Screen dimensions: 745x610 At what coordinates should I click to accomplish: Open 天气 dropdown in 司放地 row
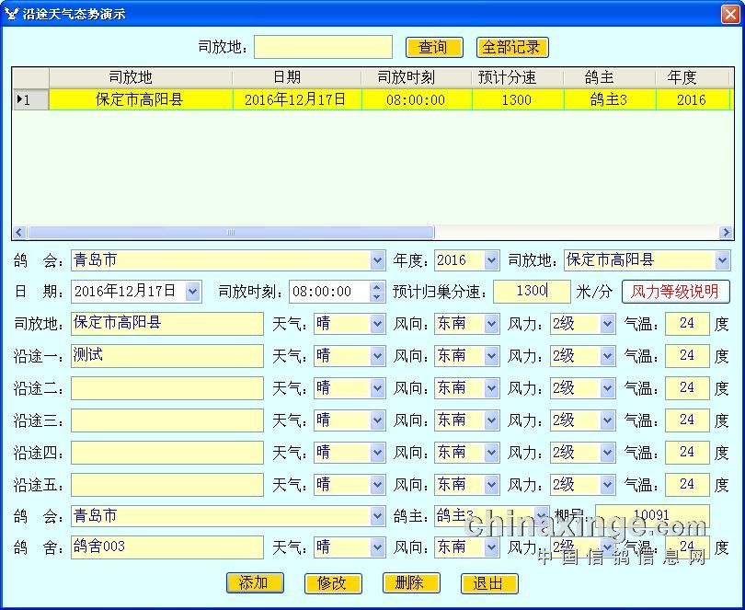378,324
